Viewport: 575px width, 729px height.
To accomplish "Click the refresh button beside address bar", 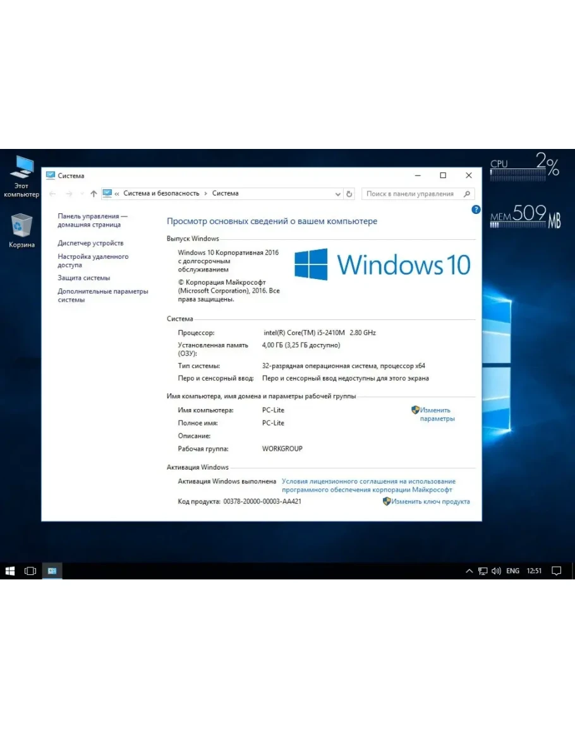I will coord(349,194).
